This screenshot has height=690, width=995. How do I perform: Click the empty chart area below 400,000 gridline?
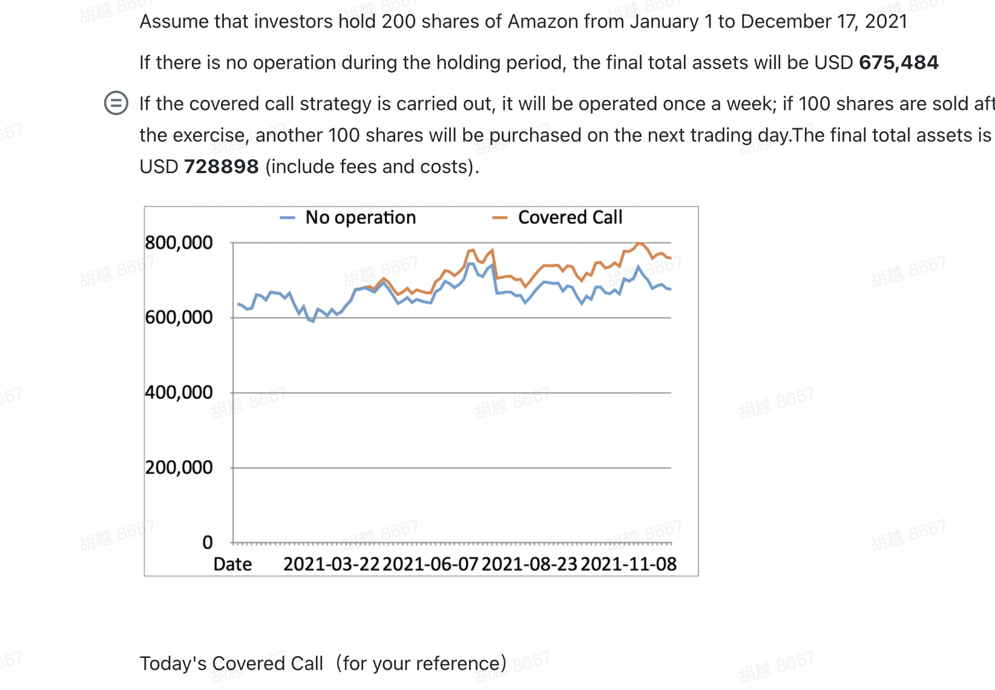[452, 430]
